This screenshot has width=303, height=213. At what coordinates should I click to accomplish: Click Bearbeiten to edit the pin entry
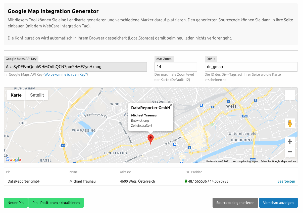[x=286, y=181]
